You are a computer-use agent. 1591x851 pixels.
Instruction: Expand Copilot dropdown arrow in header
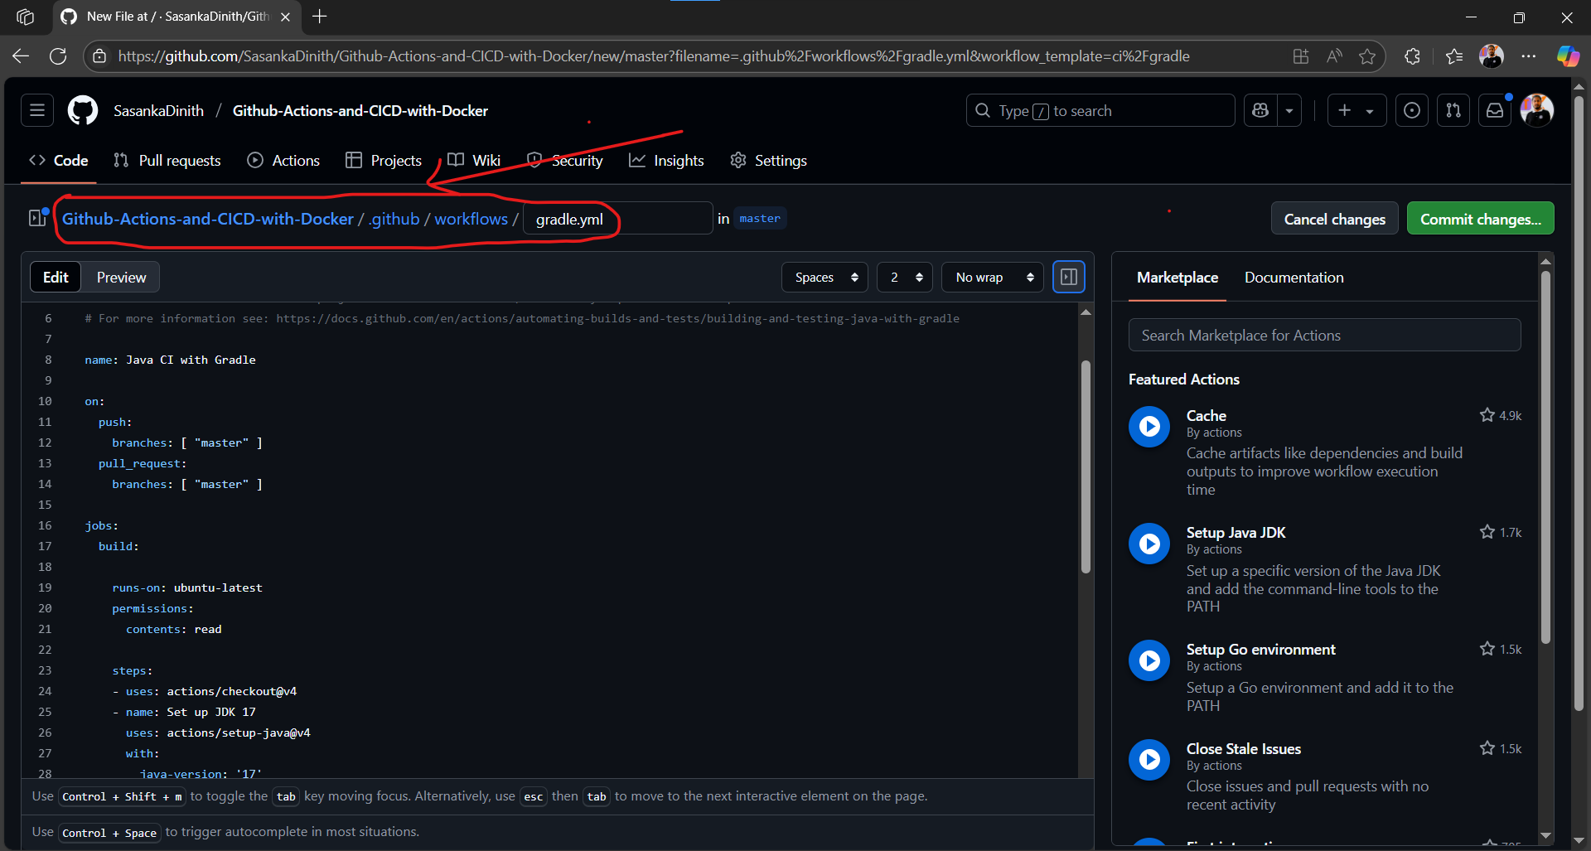(x=1289, y=110)
